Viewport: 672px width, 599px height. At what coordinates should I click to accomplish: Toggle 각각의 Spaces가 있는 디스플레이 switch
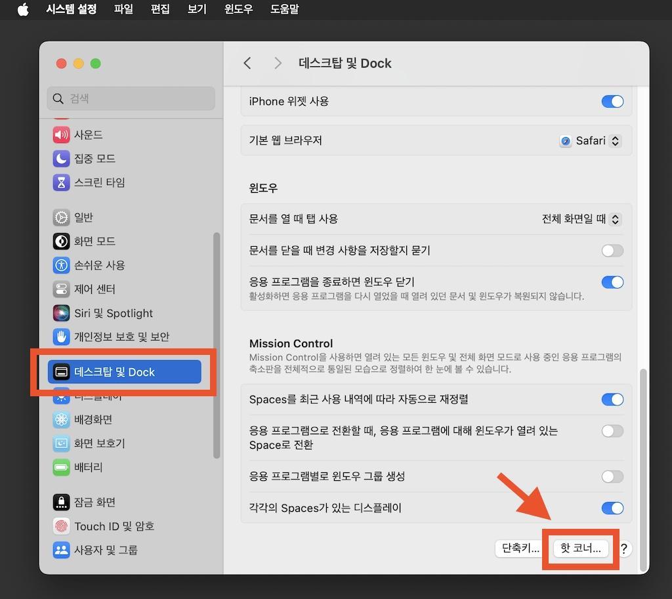[x=612, y=508]
